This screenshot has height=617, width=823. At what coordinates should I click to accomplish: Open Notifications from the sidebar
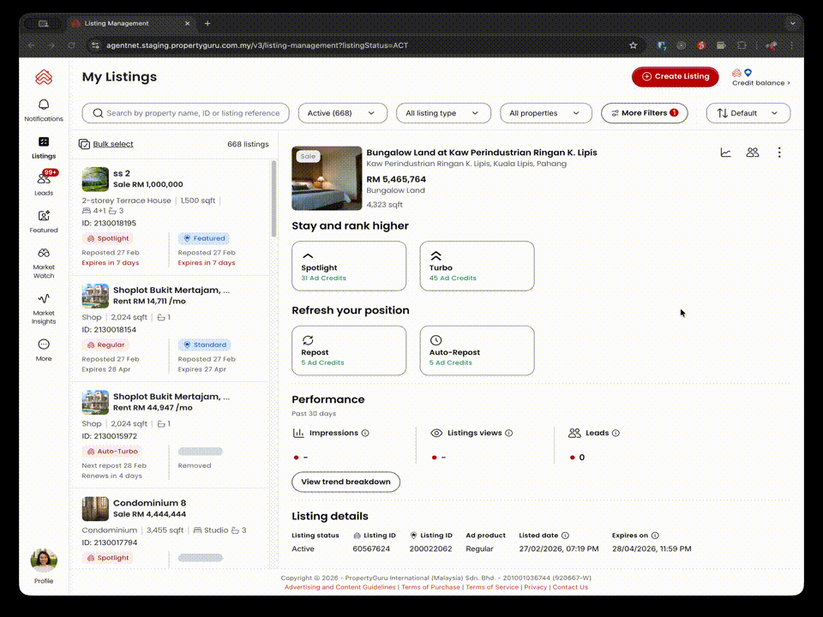44,109
